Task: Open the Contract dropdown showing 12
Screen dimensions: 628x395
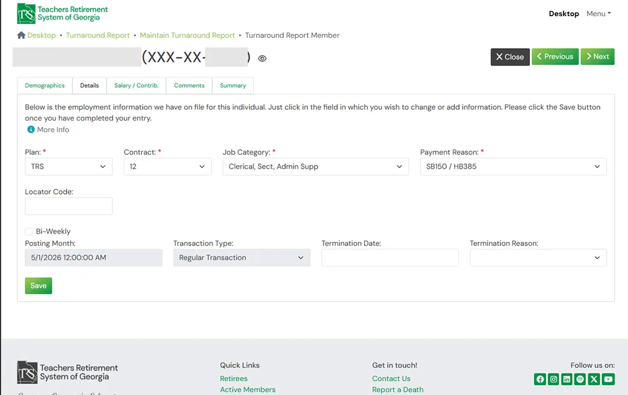Action: [167, 167]
